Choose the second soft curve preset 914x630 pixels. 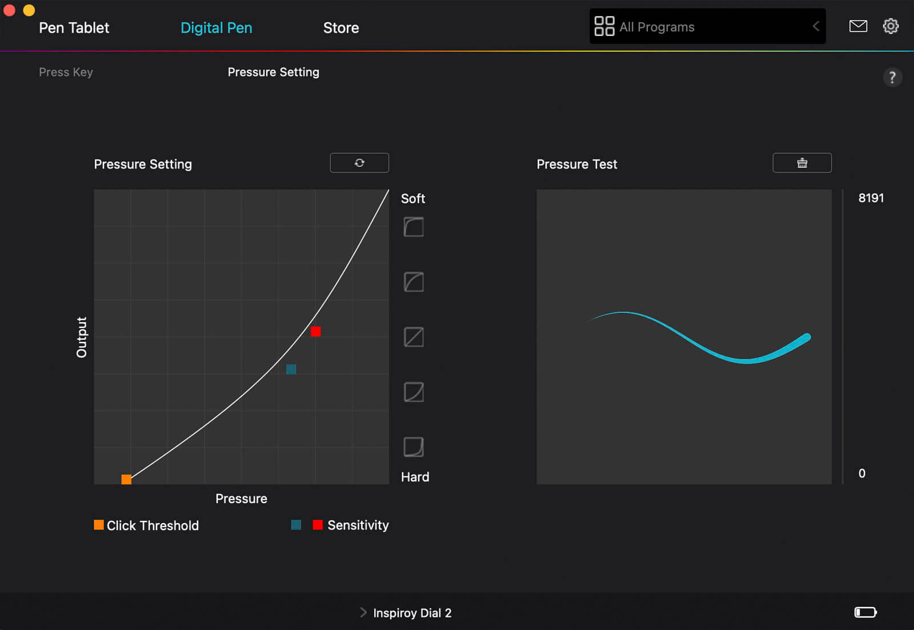click(414, 282)
